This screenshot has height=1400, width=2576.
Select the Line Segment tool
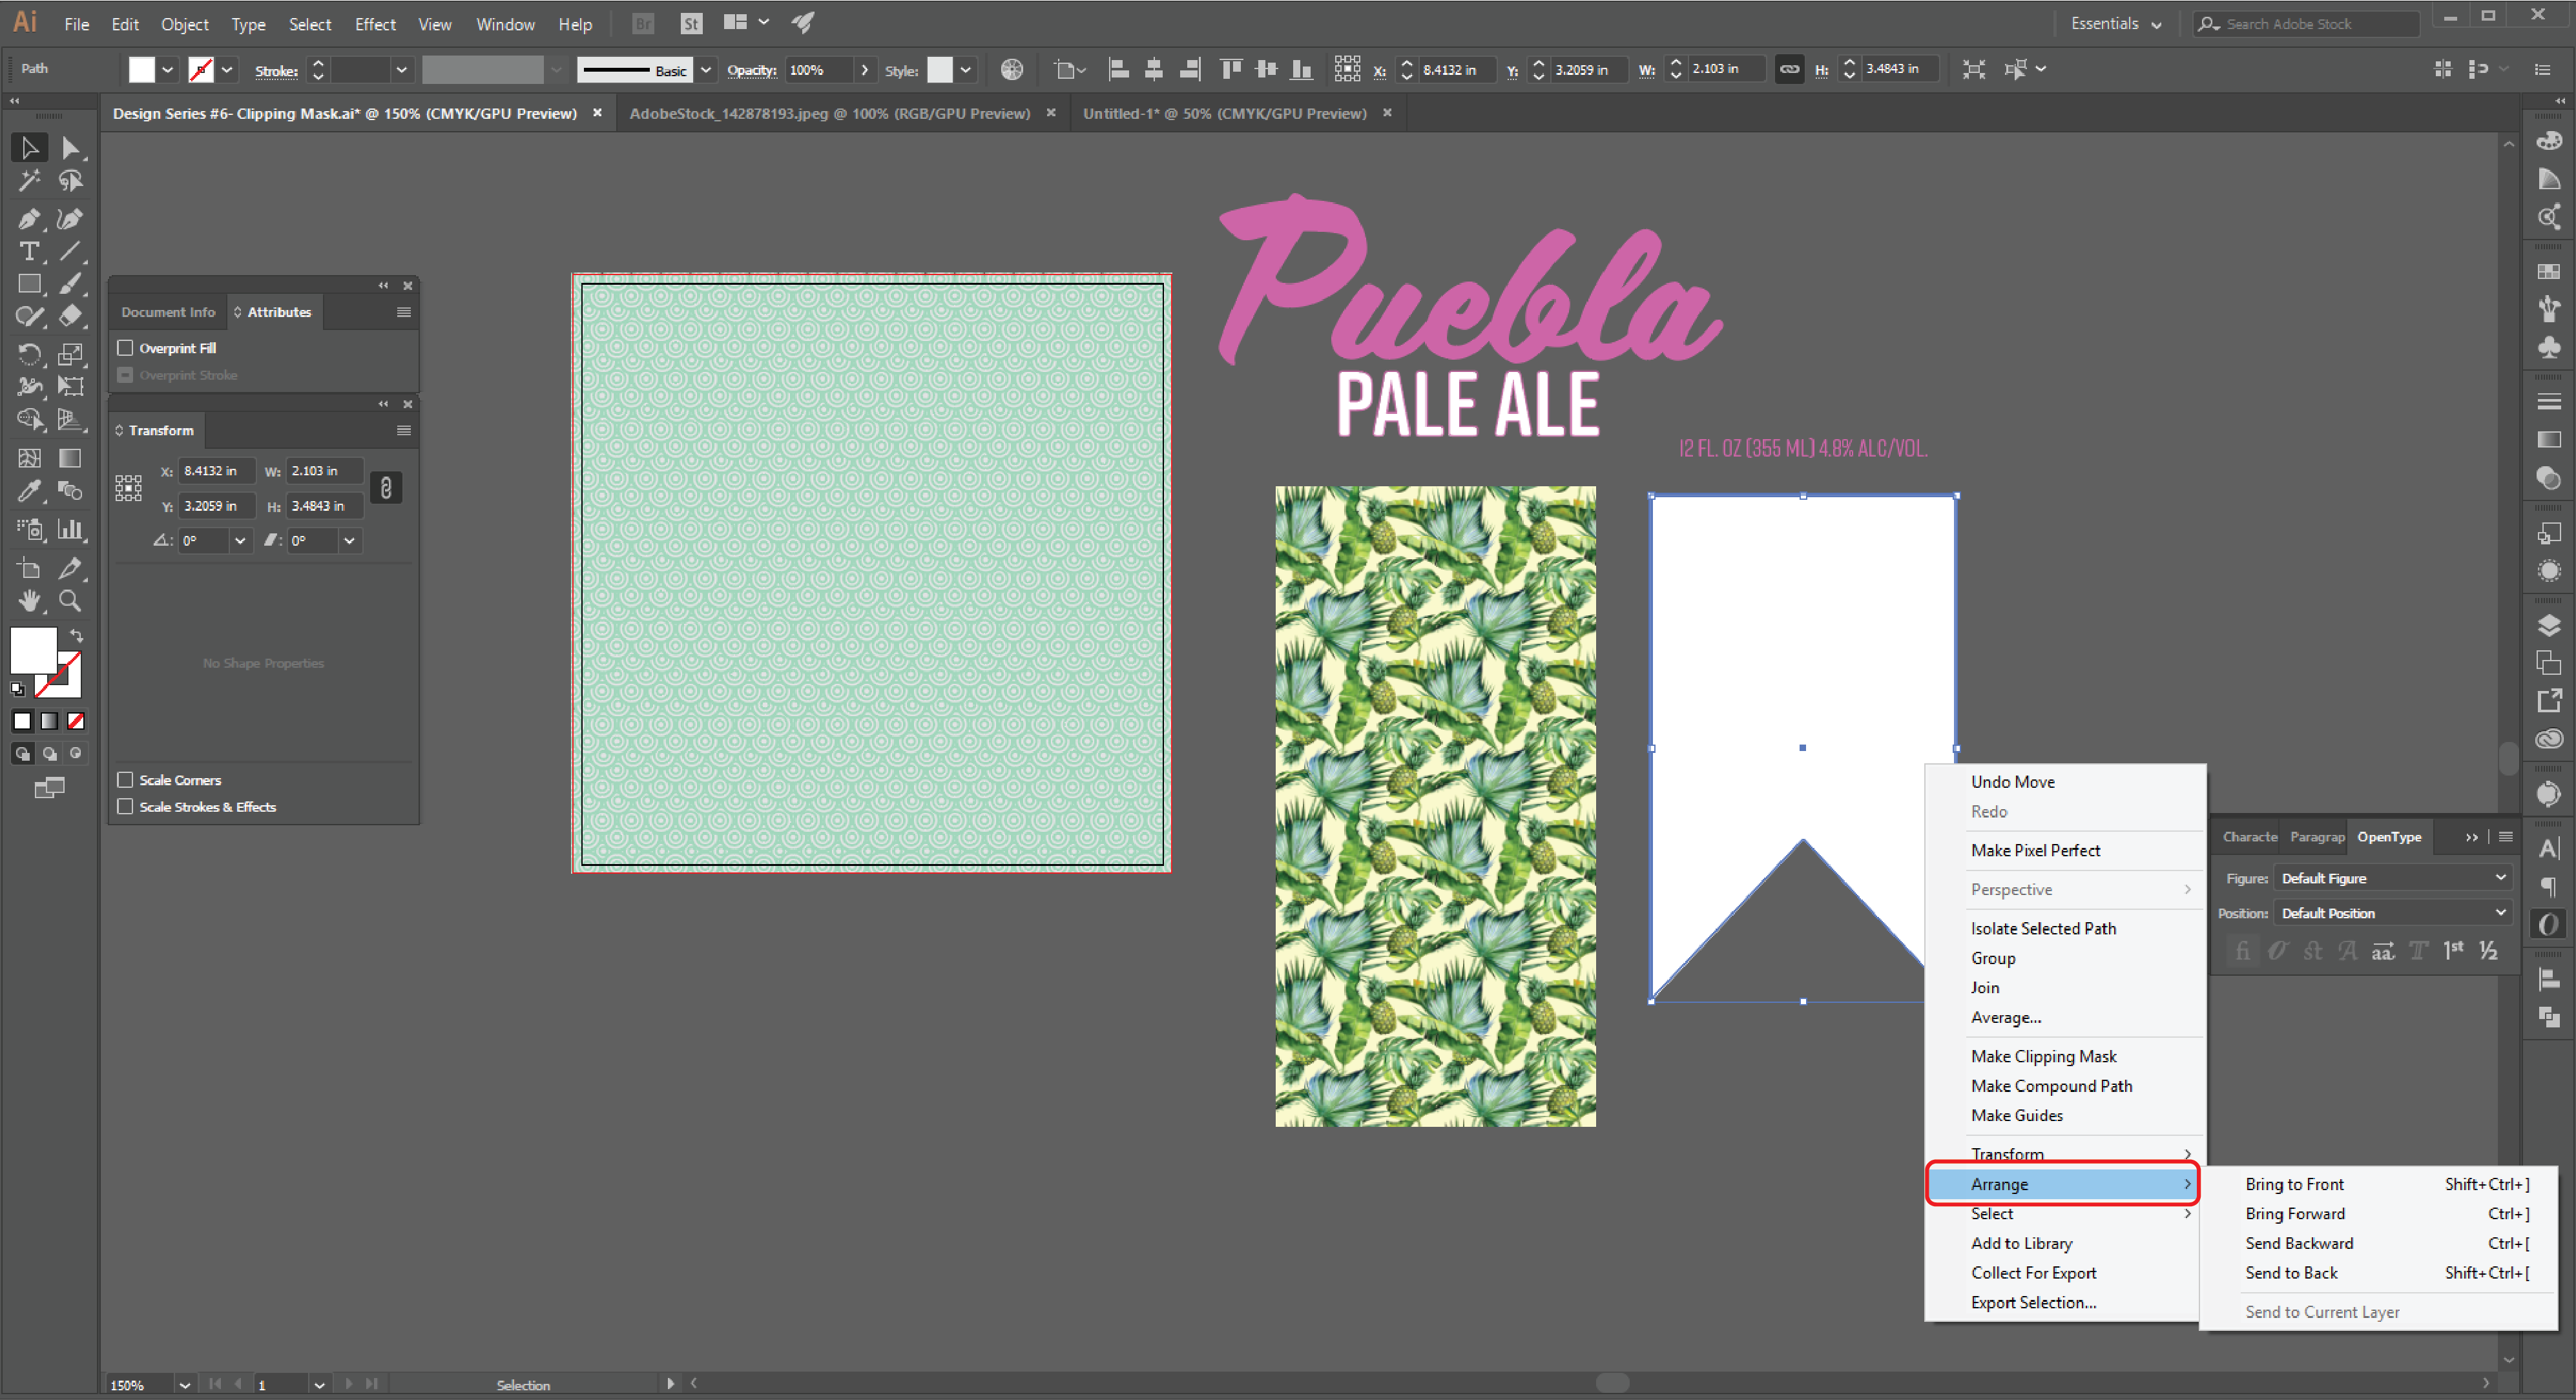pos(70,251)
